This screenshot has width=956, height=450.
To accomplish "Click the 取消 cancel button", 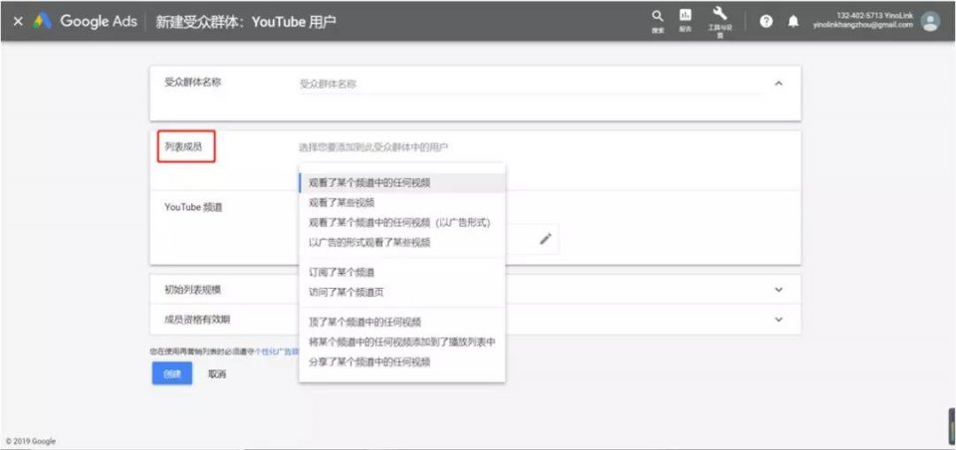I will [216, 374].
